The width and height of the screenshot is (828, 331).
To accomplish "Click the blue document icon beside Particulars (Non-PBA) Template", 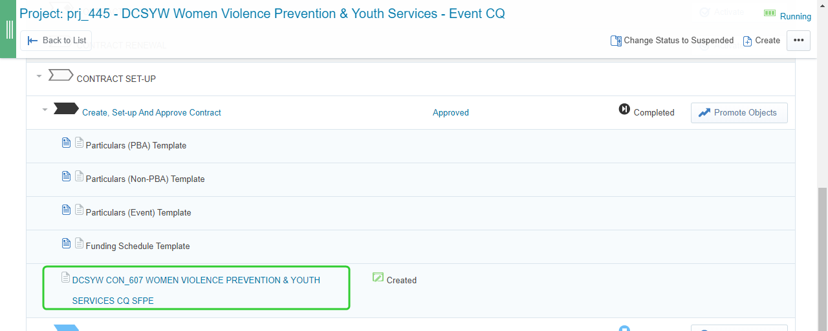I will [66, 176].
